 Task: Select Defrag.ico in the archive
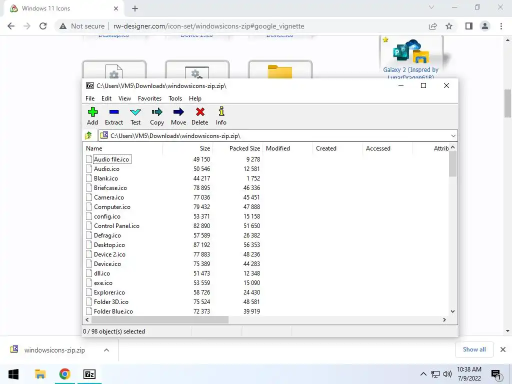[x=107, y=235]
